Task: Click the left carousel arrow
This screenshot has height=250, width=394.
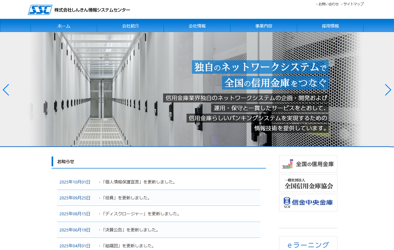Action: [6, 90]
